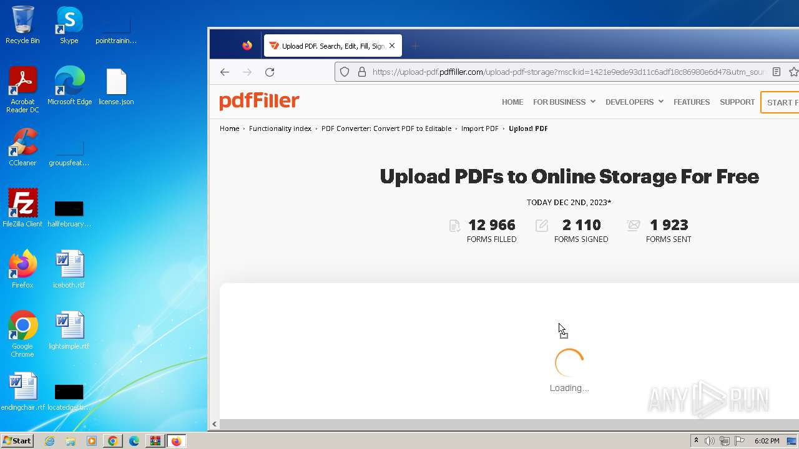Click the address bar URL field
This screenshot has width=799, height=449.
(568, 72)
